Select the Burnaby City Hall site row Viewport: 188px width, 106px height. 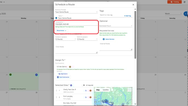tap(74, 104)
